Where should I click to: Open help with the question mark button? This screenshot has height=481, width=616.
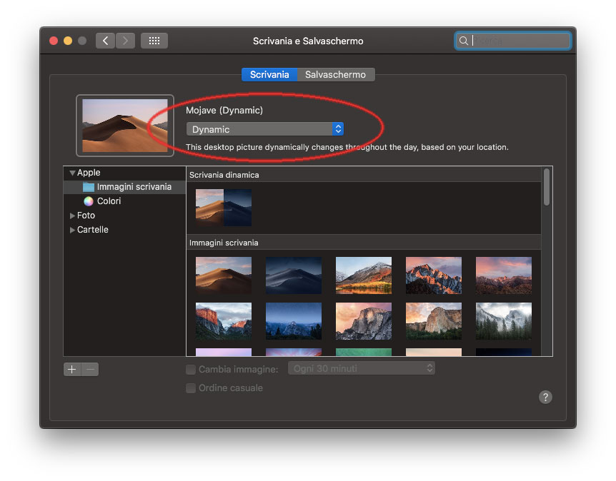coord(545,397)
